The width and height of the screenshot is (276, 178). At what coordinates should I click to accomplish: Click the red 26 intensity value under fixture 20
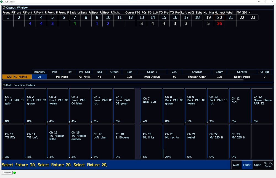[219, 23]
